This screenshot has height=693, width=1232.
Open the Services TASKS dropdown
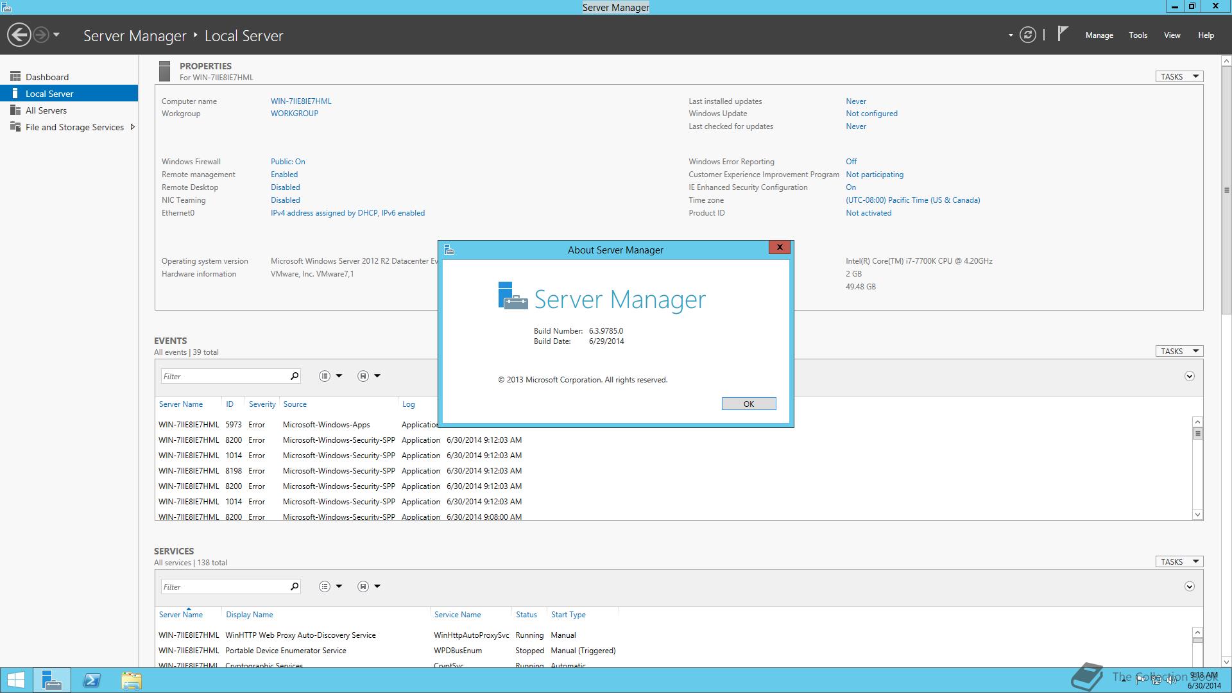[x=1179, y=561]
